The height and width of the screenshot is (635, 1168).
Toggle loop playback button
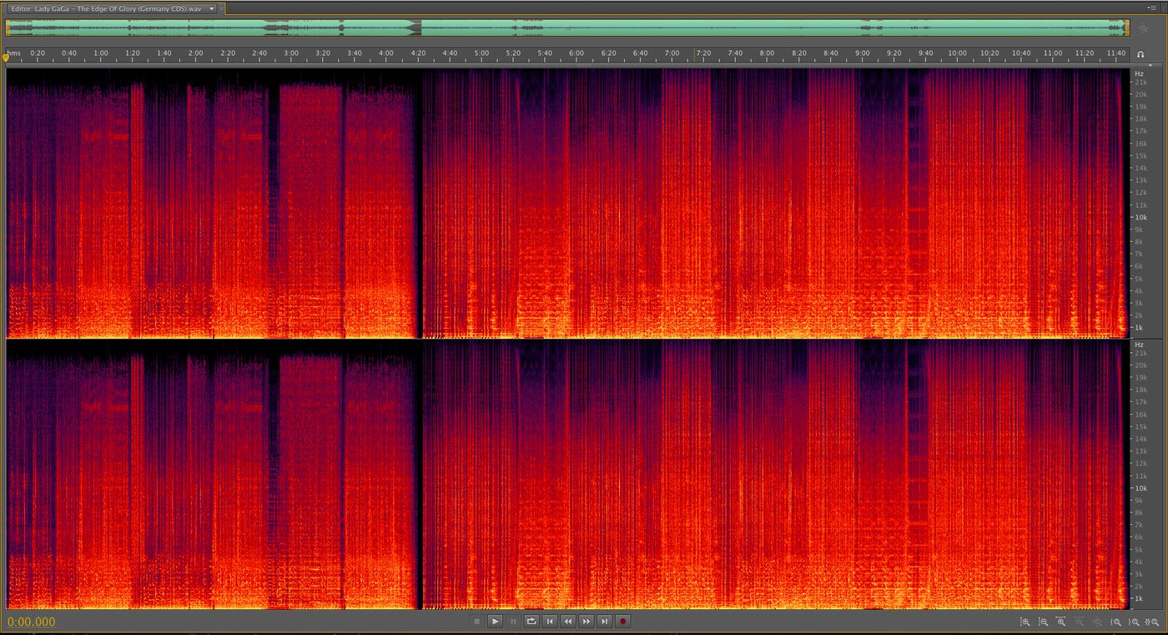click(531, 622)
